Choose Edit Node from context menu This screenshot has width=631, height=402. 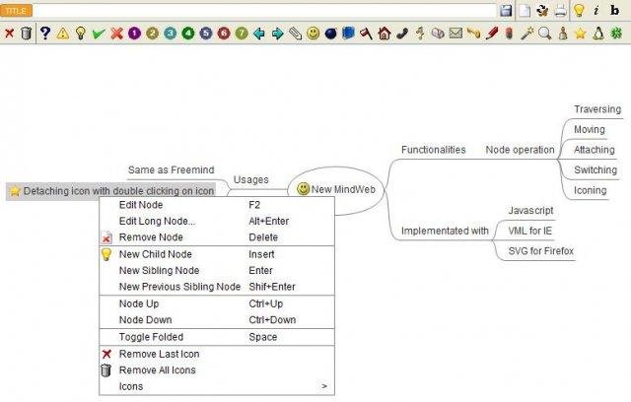coord(217,205)
